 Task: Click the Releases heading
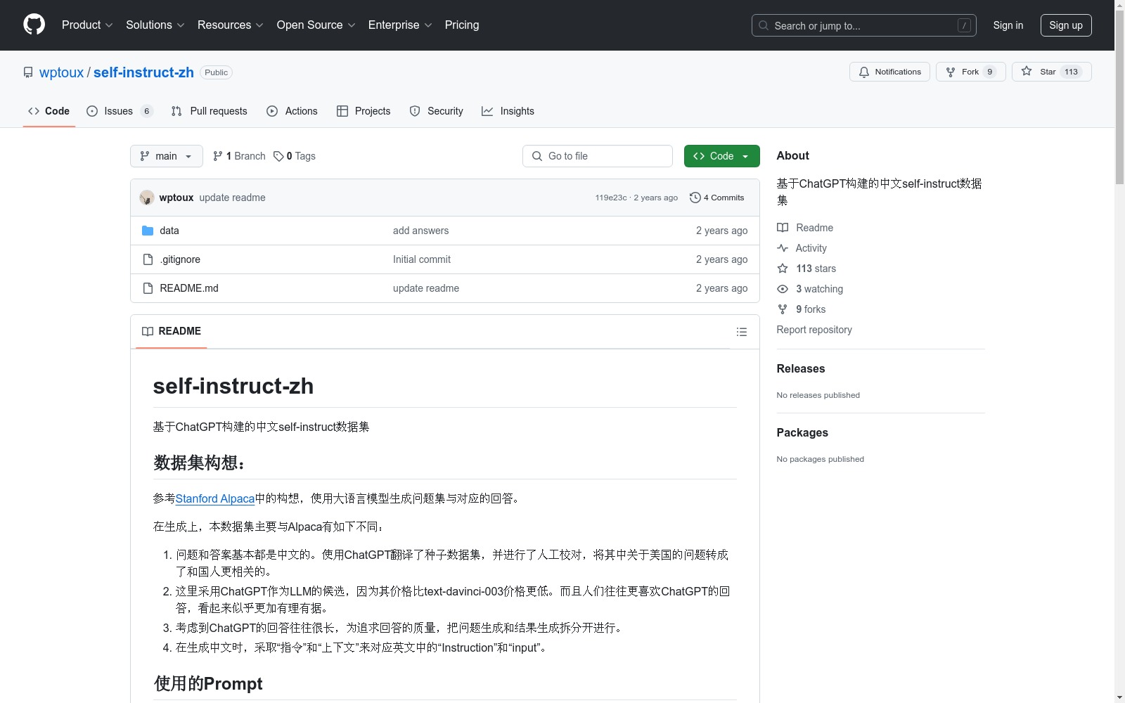click(x=801, y=368)
